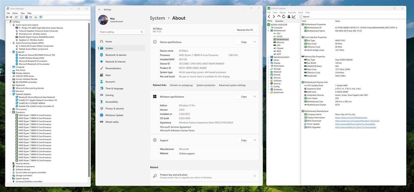Select Benchmark node in AIDA64 tree
The image size is (414, 192).
click(278, 92)
